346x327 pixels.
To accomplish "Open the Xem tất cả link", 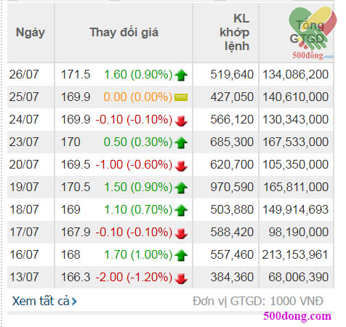I will tap(44, 301).
